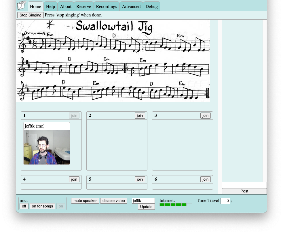Click the chat message input box
Image resolution: width=283 pixels, height=234 pixels.
pyautogui.click(x=244, y=185)
